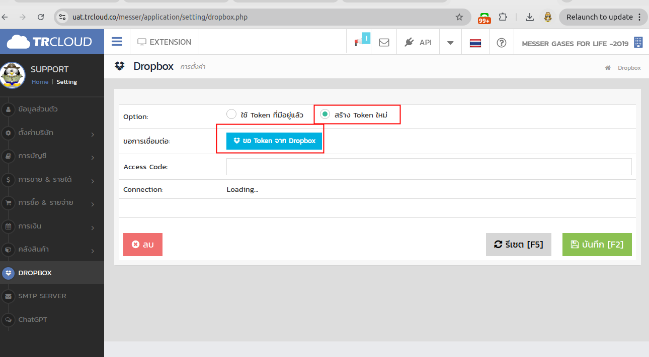Click MESSER GASES FOR LIFE -2019 company name
The image size is (649, 357).
pos(575,44)
